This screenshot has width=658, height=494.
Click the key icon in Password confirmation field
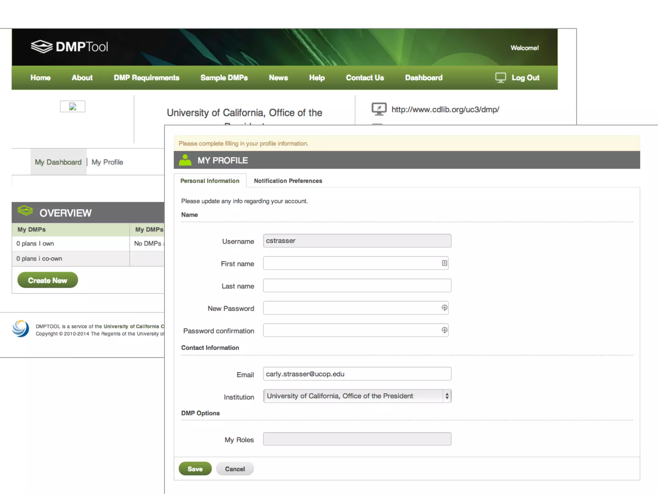(x=444, y=330)
